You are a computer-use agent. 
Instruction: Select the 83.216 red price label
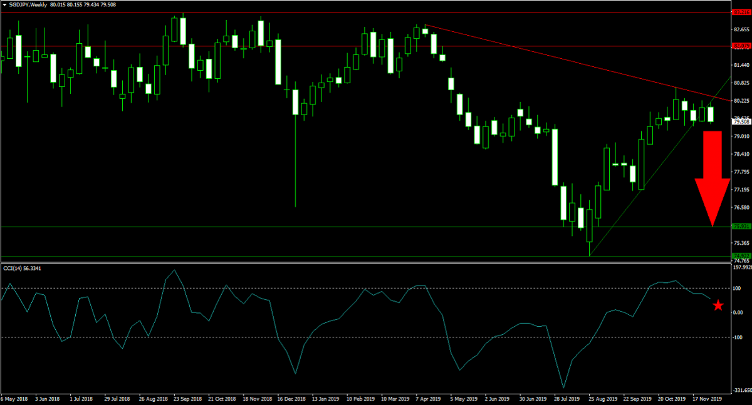tap(741, 12)
